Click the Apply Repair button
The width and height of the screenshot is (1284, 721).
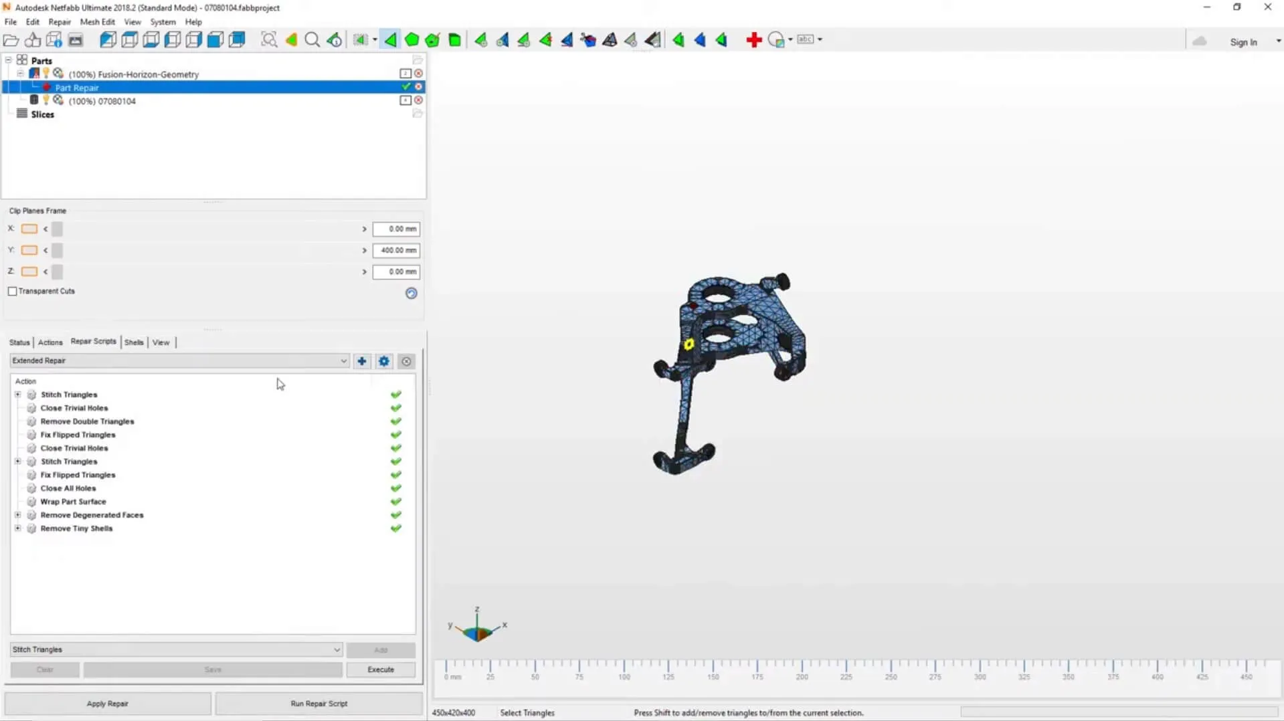pos(108,704)
